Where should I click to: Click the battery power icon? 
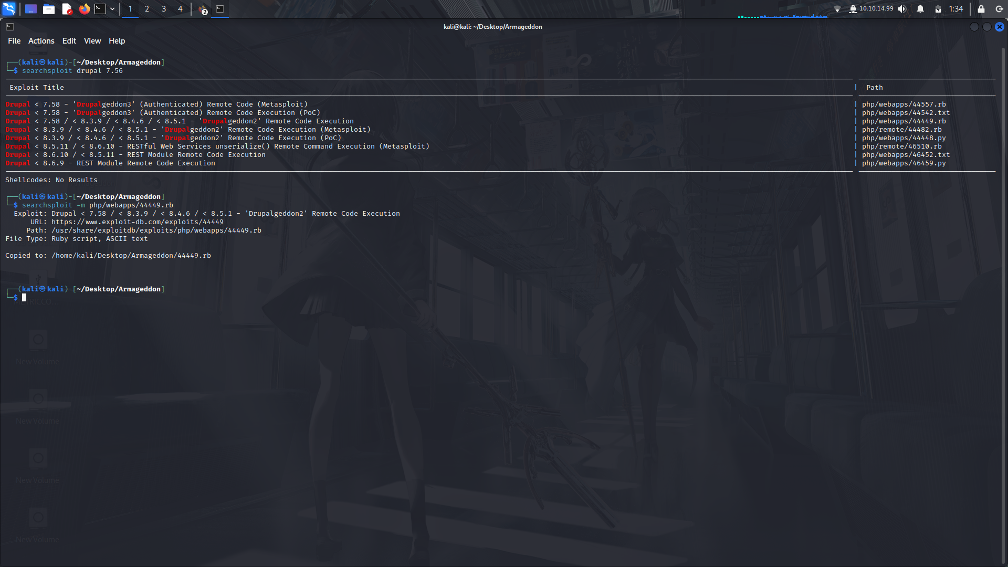pos(938,9)
